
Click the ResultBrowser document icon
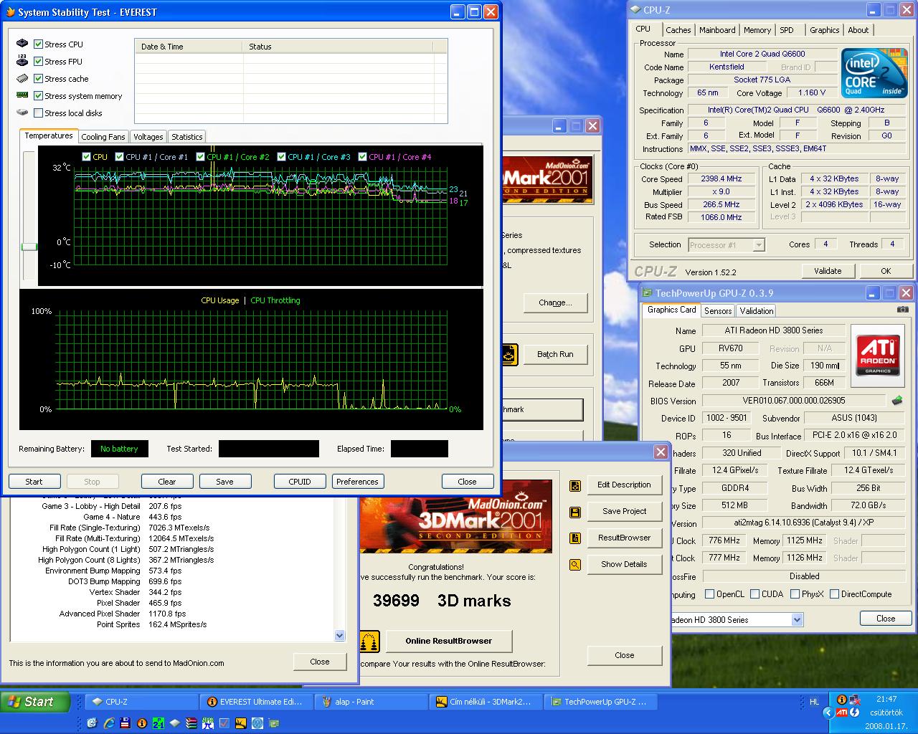pos(574,538)
